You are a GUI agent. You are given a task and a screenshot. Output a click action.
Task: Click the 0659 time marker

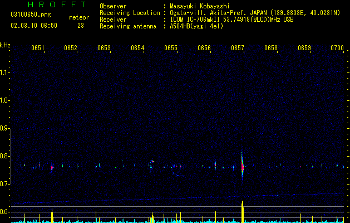coord(304,47)
